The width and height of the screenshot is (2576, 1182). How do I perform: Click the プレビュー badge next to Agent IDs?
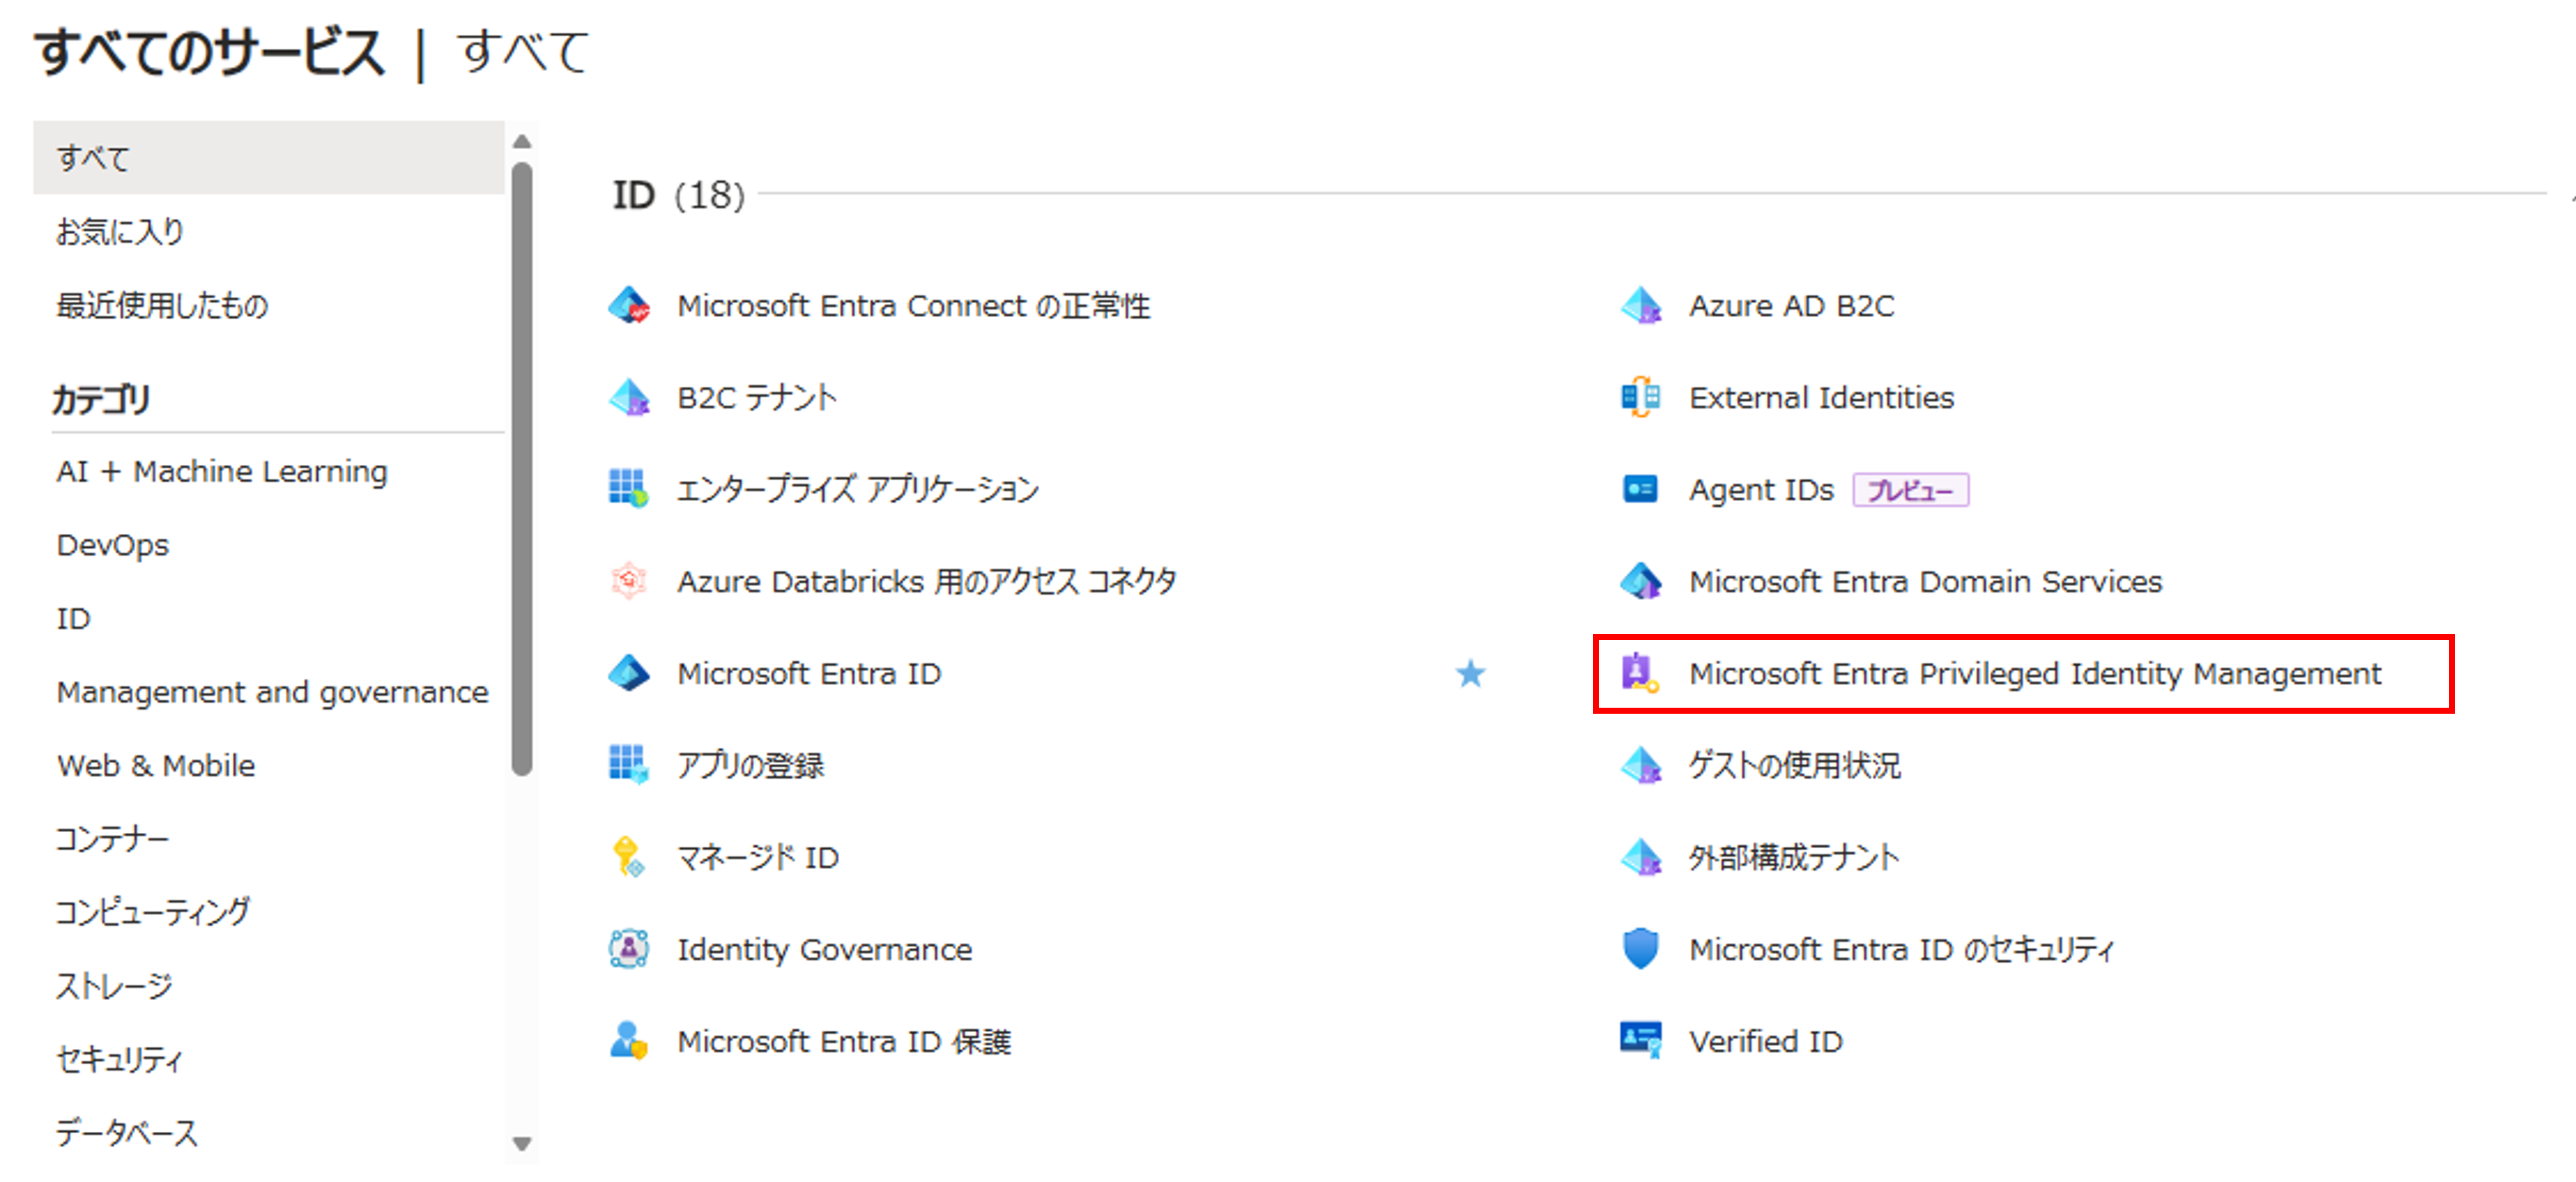point(1911,490)
